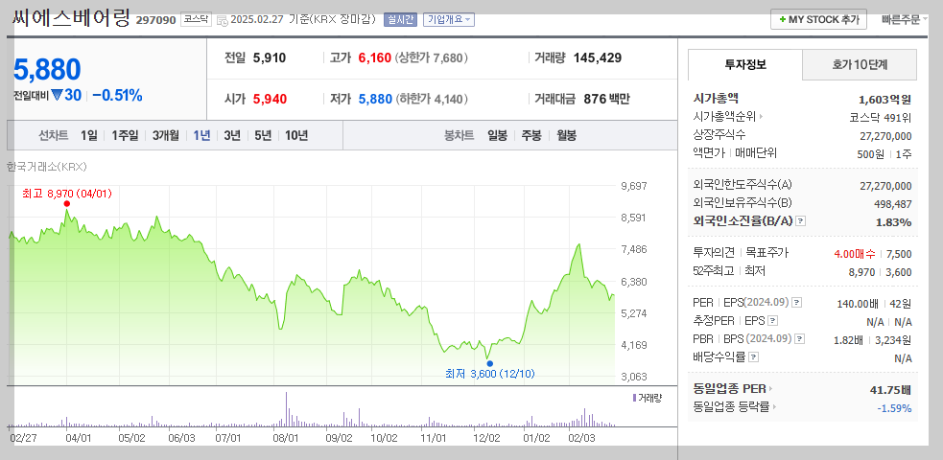943x460 pixels.
Task: Click the 상한가 7,680 text
Action: click(431, 58)
